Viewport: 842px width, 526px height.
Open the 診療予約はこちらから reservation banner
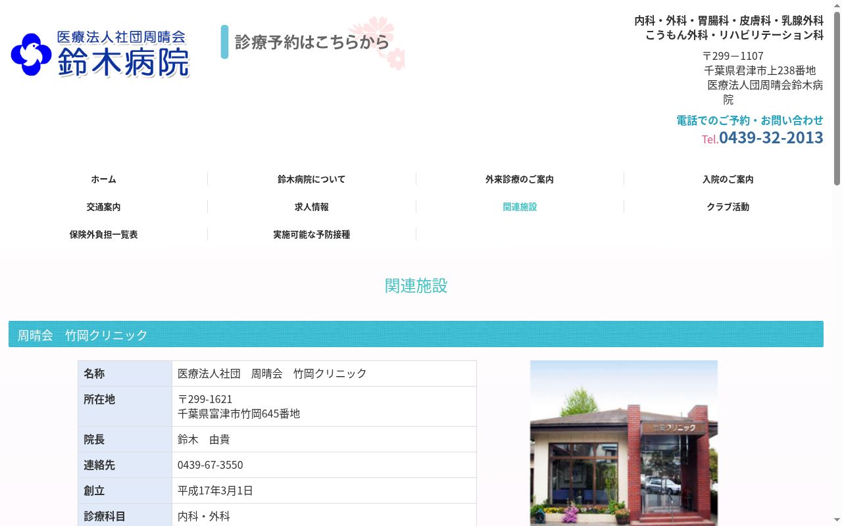tap(313, 43)
